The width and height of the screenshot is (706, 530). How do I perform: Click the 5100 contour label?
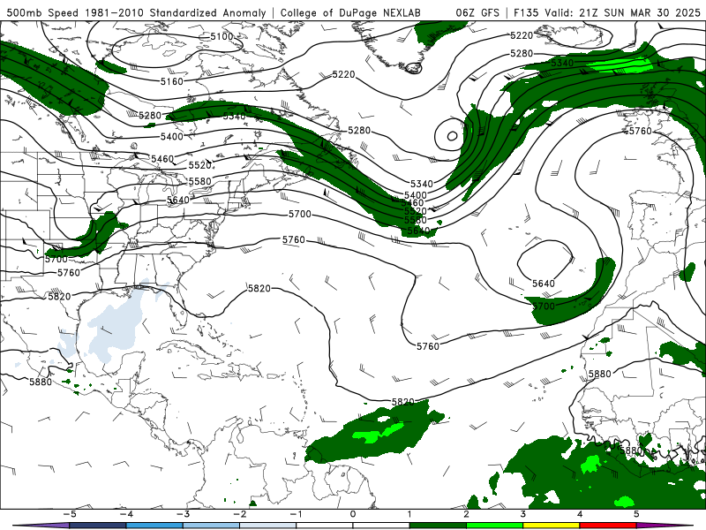tap(222, 36)
